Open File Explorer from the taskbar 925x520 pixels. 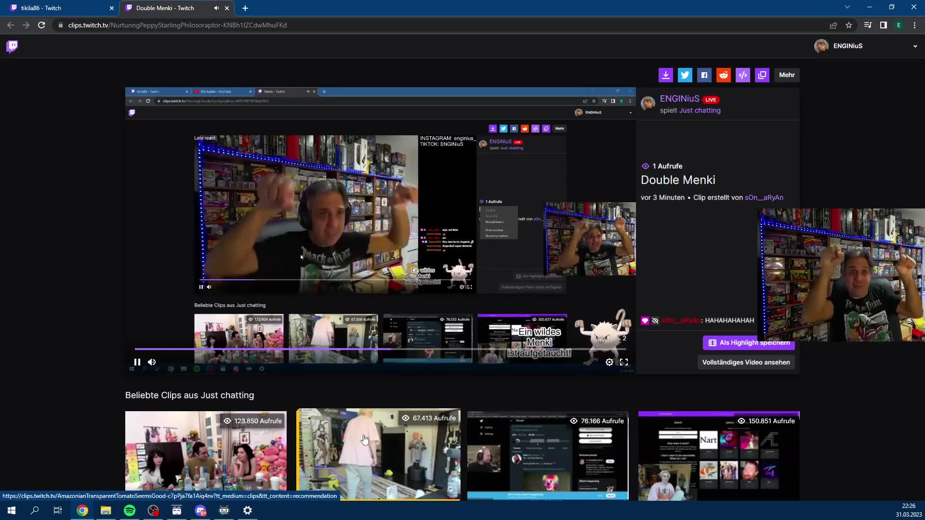point(106,510)
